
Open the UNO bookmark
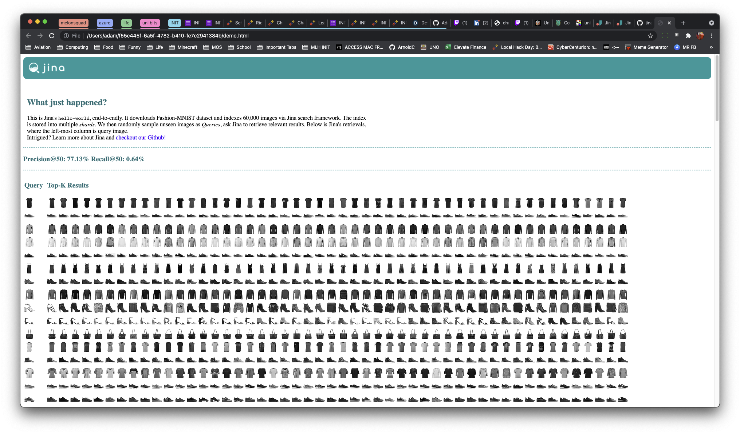click(x=430, y=47)
